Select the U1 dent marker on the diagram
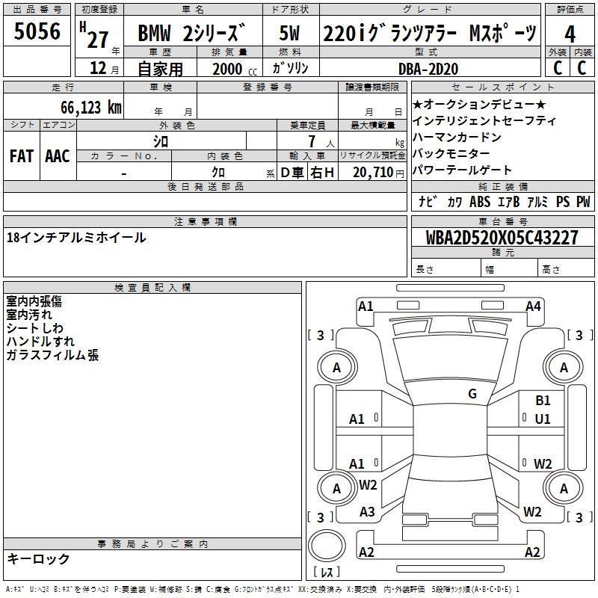The width and height of the screenshot is (598, 598). 543,419
